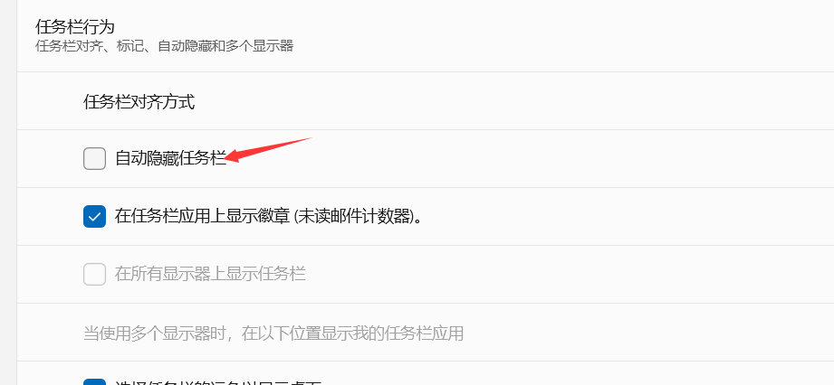Toggle the partially visible blue checkbox at bottom
The height and width of the screenshot is (385, 834).
(95, 381)
